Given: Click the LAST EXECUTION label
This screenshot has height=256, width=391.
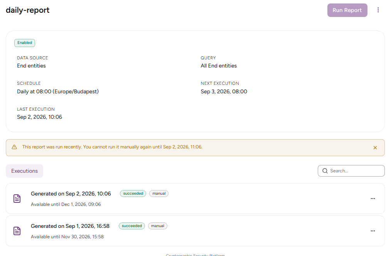Looking at the screenshot, I should [x=35, y=109].
